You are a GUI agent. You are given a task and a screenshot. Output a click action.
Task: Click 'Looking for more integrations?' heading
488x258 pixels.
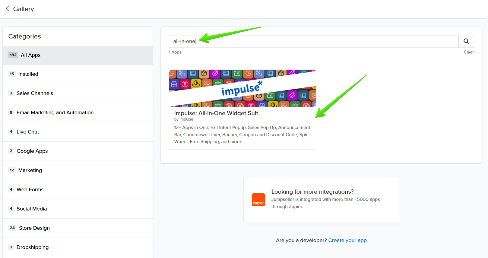pos(312,192)
